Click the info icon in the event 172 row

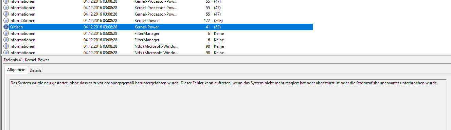pos(6,21)
